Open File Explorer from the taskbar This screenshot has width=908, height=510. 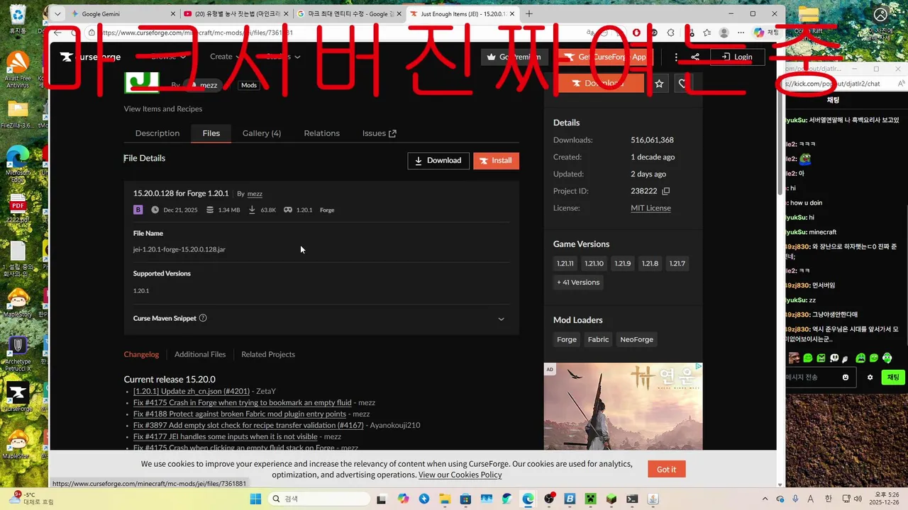pyautogui.click(x=445, y=499)
